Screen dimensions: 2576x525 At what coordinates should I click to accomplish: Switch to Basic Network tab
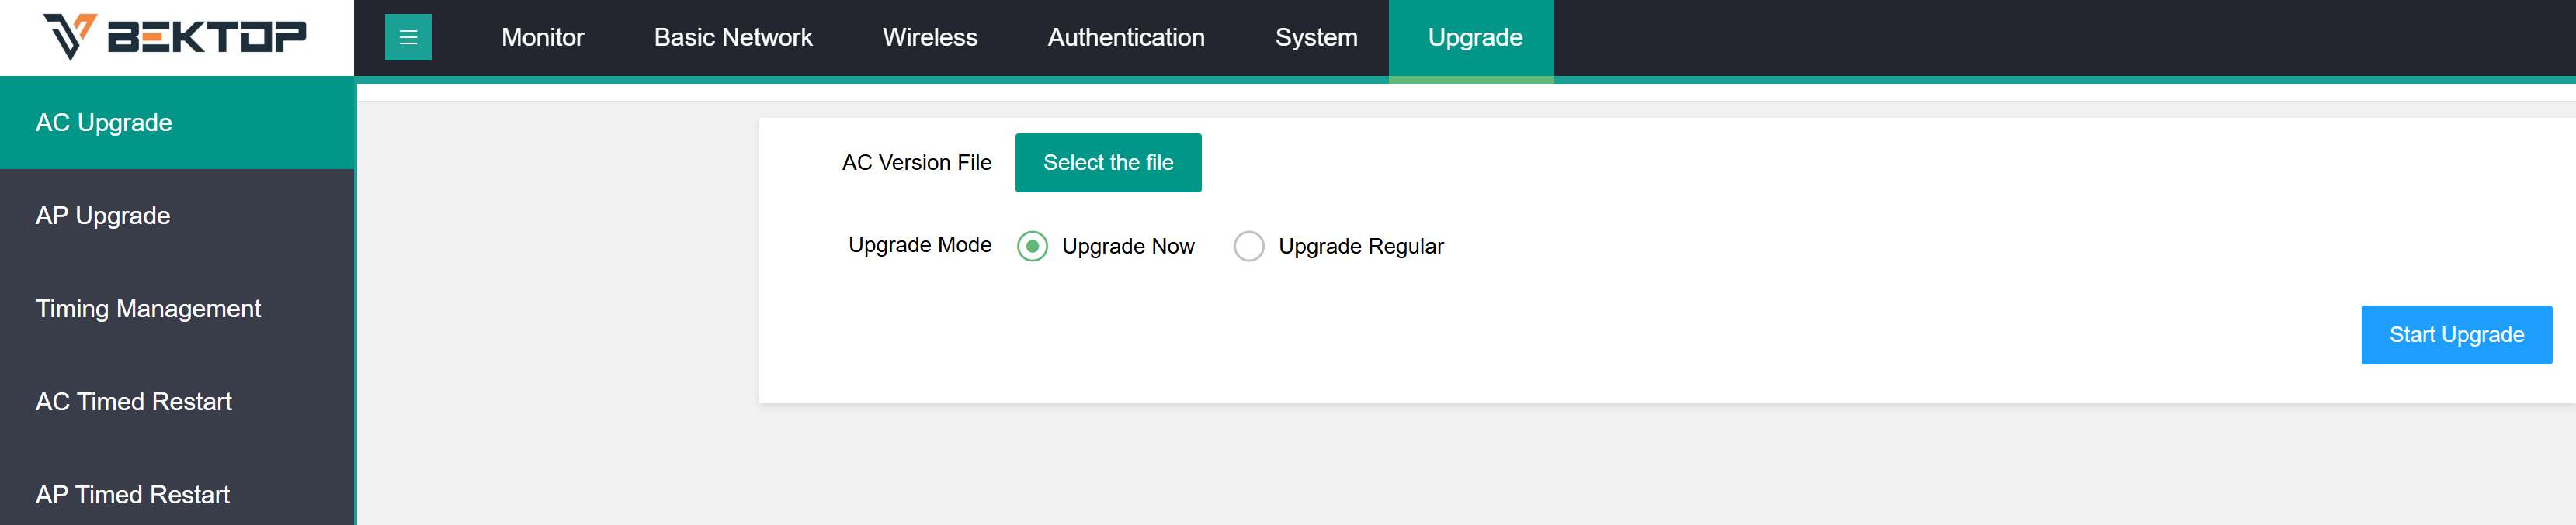[x=733, y=37]
